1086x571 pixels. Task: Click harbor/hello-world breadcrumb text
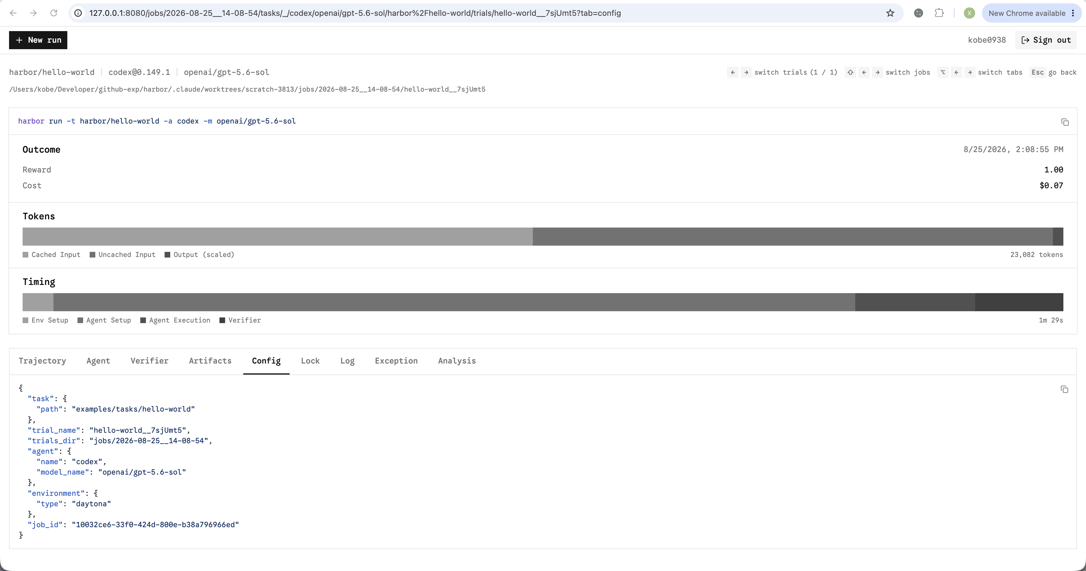(52, 72)
